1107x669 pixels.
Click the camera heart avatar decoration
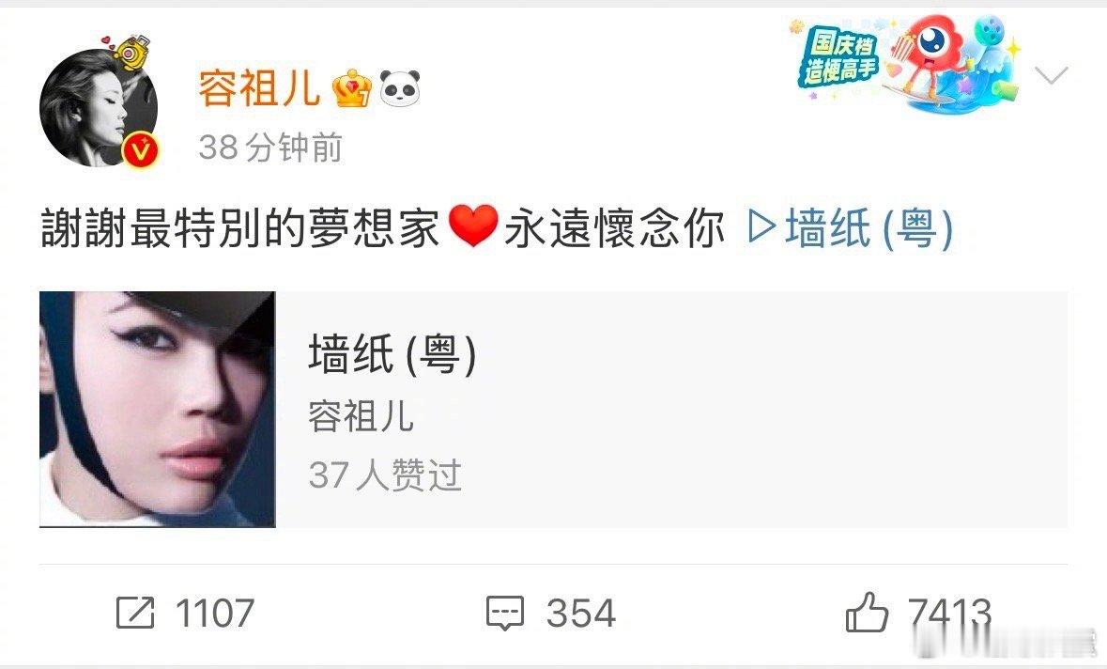[128, 51]
